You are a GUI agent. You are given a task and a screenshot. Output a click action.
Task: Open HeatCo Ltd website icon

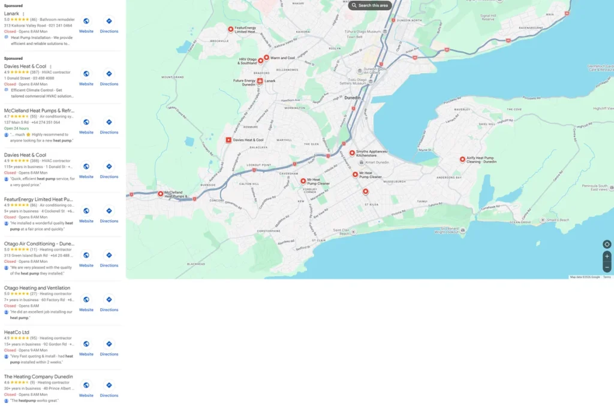pos(86,344)
